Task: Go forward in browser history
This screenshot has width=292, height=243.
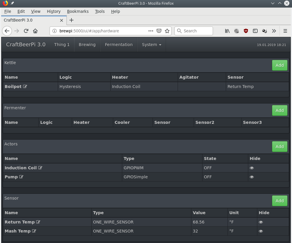Action: [17, 31]
